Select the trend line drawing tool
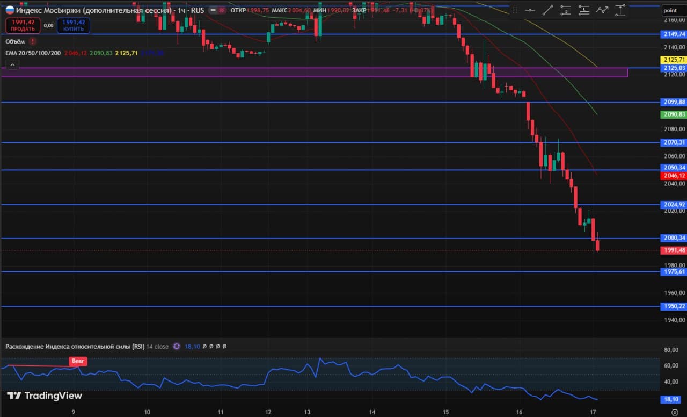Viewport: 687px width, 417px height. coord(548,10)
